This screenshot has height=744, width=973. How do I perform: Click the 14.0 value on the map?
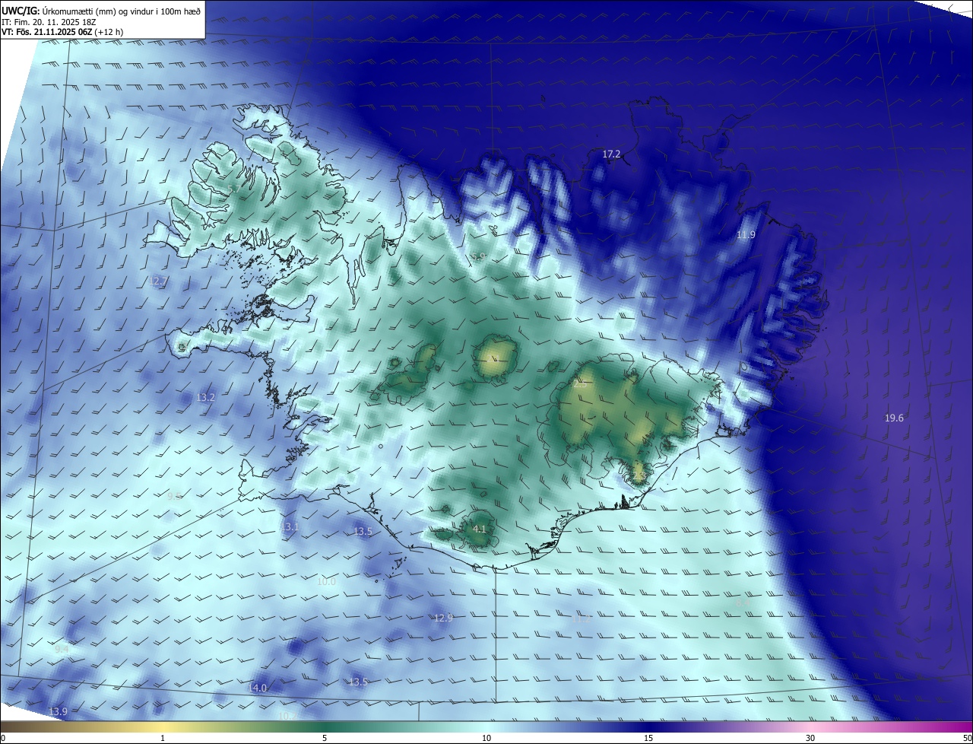click(258, 688)
